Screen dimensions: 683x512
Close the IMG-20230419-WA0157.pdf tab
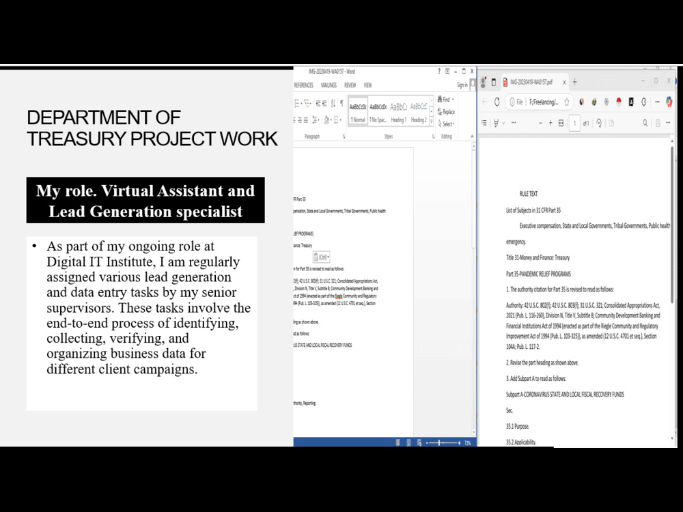[x=564, y=83]
